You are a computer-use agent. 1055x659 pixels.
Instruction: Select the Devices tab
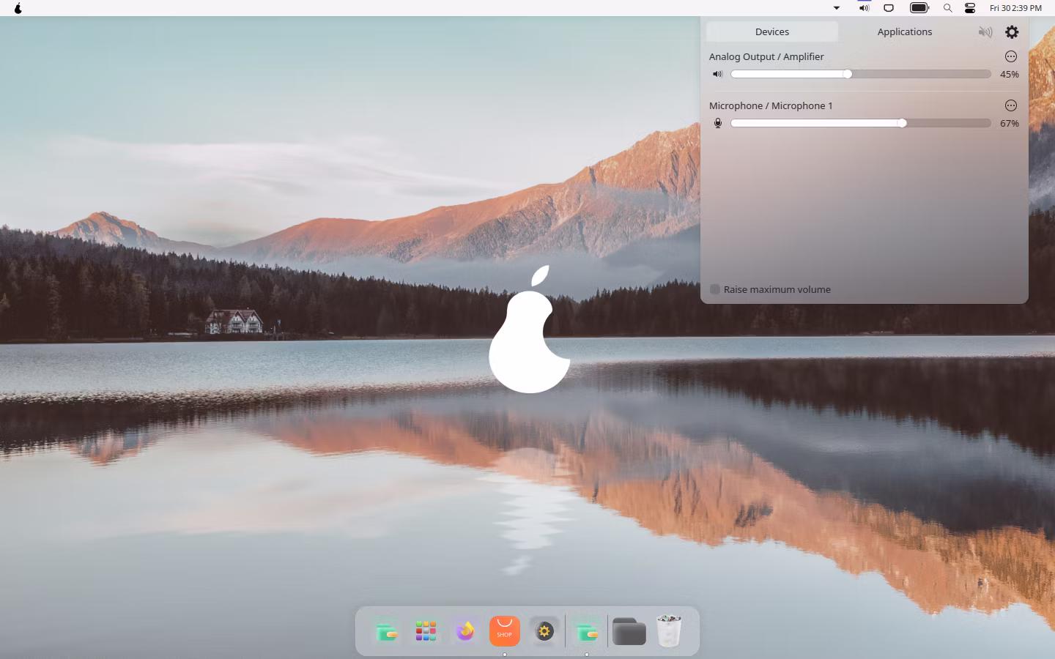tap(772, 31)
